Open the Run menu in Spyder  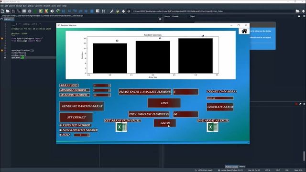click(x=25, y=6)
